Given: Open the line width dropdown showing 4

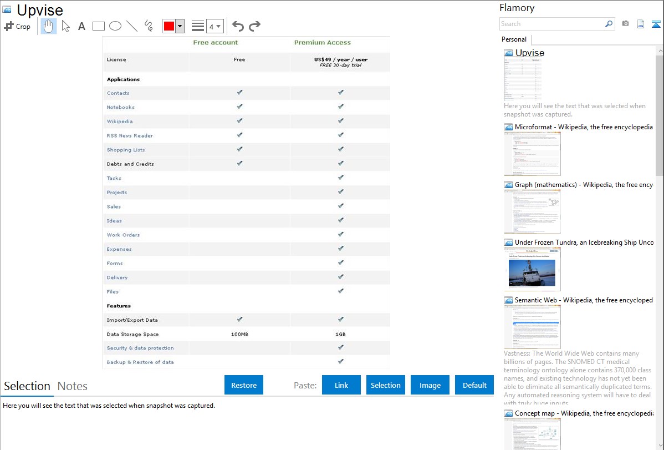Looking at the screenshot, I should [x=214, y=26].
